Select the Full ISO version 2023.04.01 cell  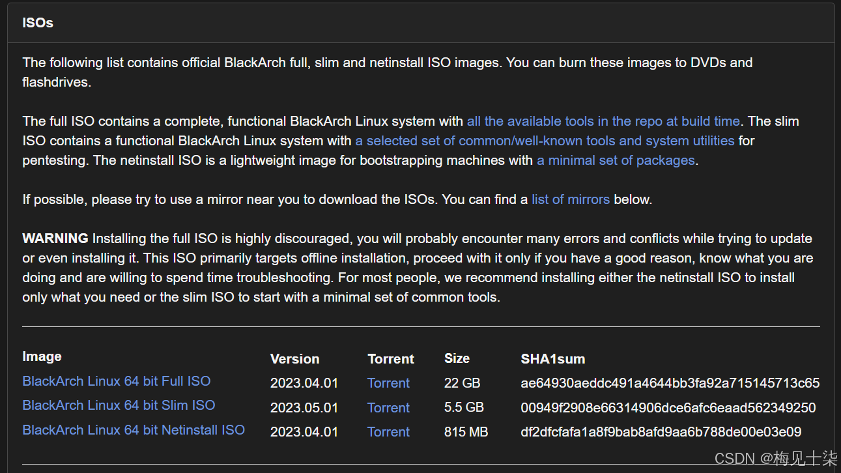tap(304, 383)
